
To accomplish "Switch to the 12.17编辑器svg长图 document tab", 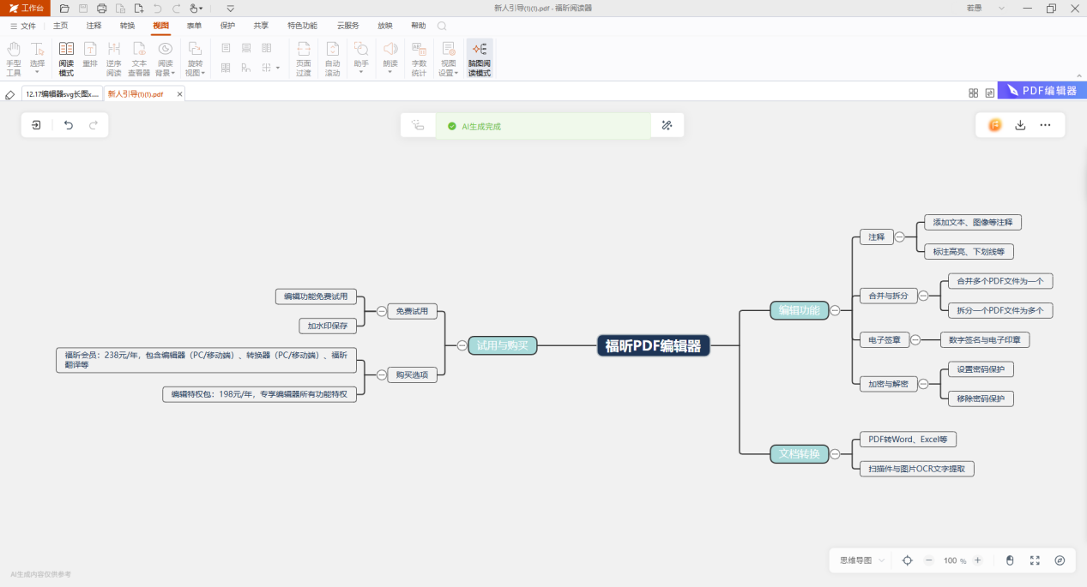I will (62, 94).
